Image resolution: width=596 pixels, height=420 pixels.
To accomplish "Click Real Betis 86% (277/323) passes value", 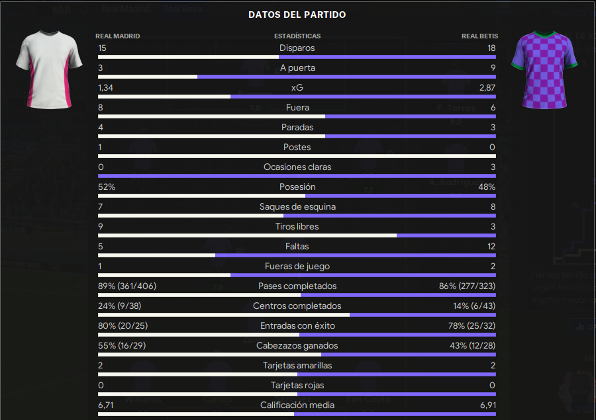I will click(x=467, y=286).
